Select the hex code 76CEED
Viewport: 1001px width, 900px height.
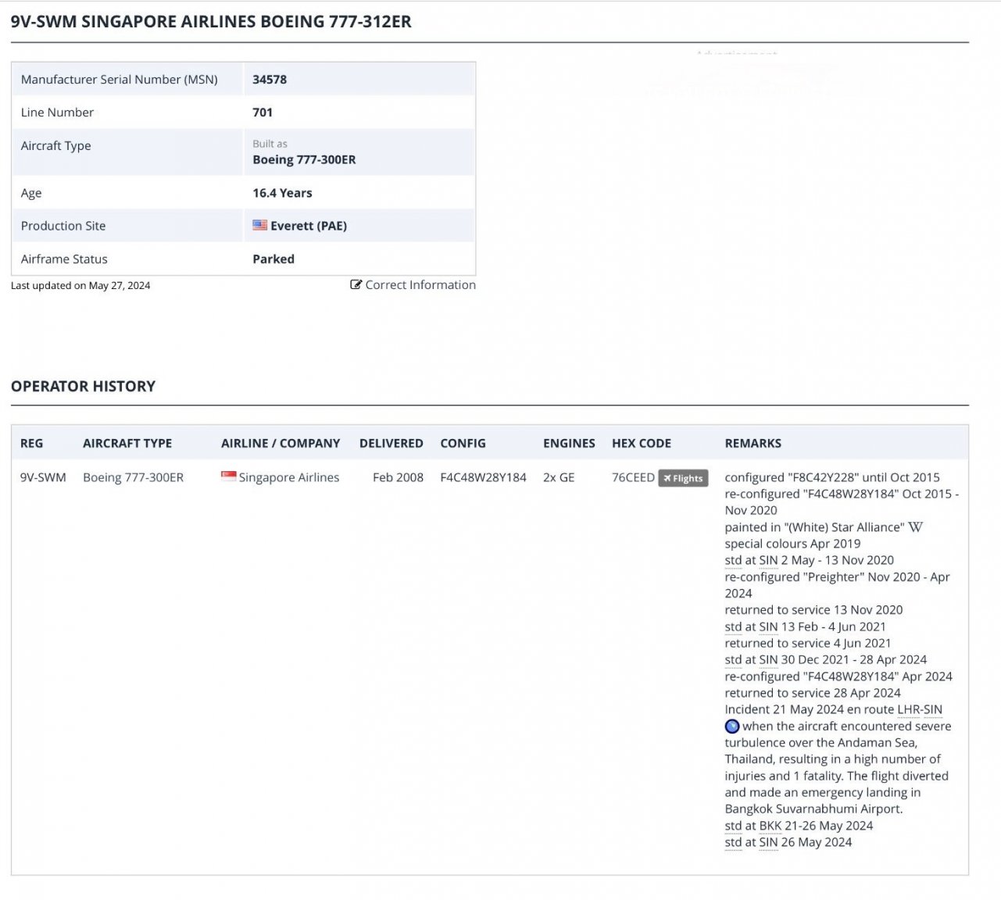pyautogui.click(x=633, y=477)
